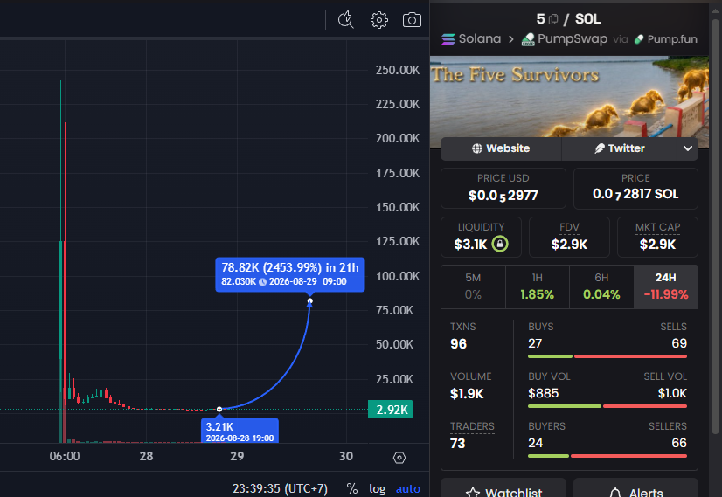Screen dimensions: 722x497
Task: Open the token Twitter link
Action: coord(620,148)
